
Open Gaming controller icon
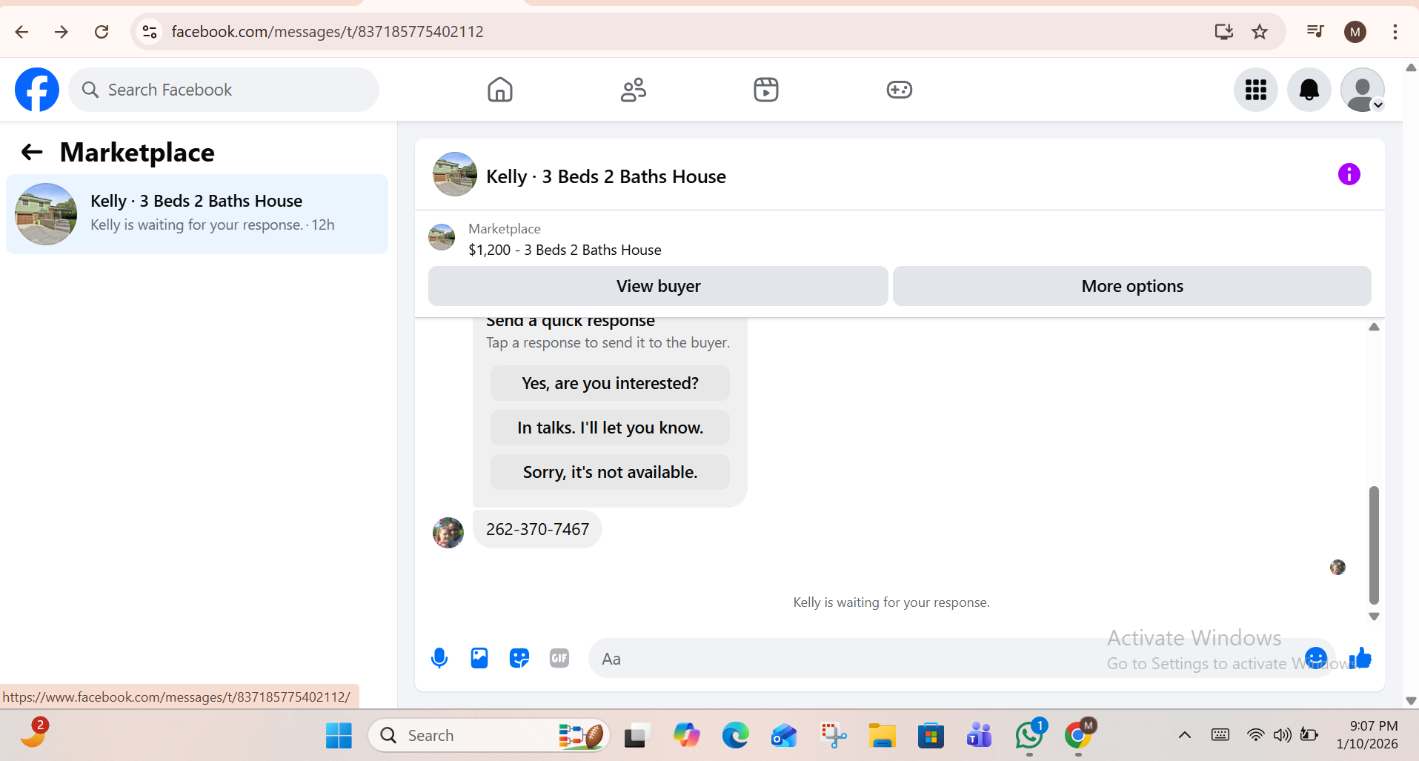[900, 90]
